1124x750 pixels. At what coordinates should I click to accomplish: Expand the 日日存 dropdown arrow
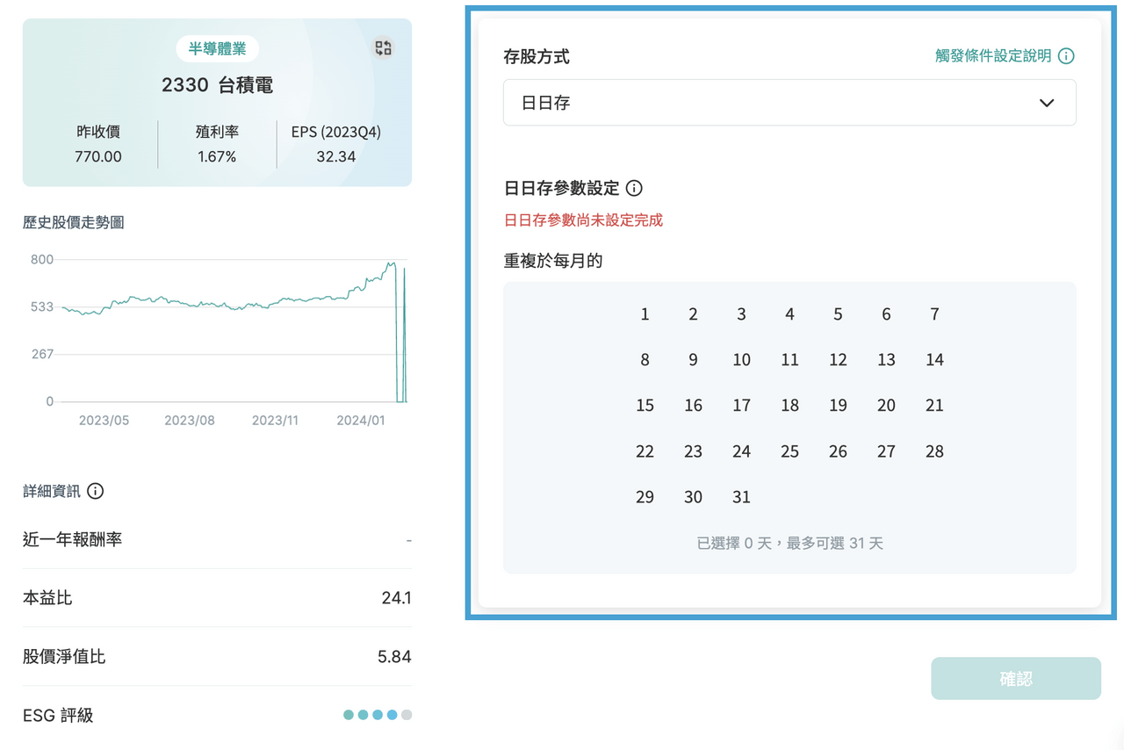(x=1047, y=103)
